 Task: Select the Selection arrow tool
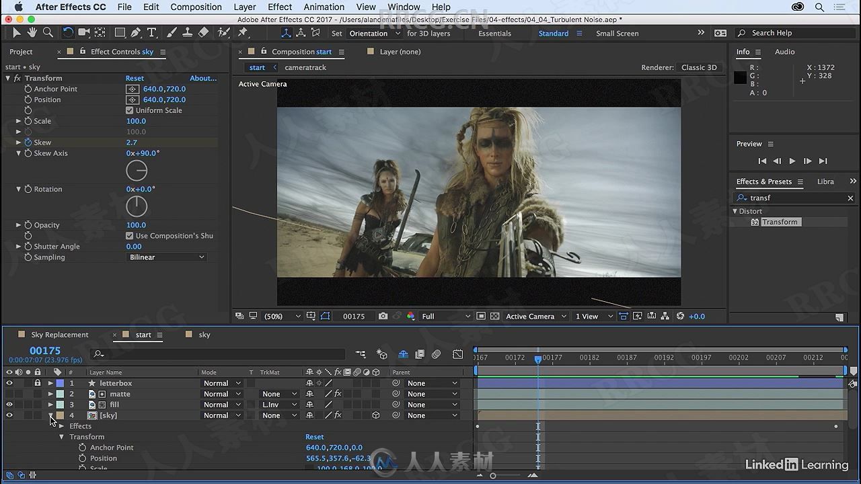16,32
